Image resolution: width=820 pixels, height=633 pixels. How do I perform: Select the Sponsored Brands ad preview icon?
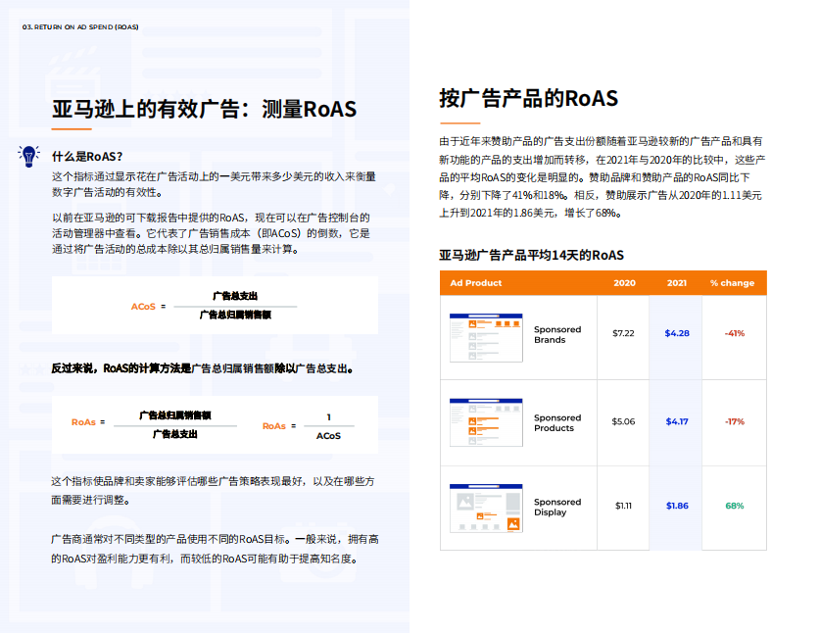[x=487, y=335]
